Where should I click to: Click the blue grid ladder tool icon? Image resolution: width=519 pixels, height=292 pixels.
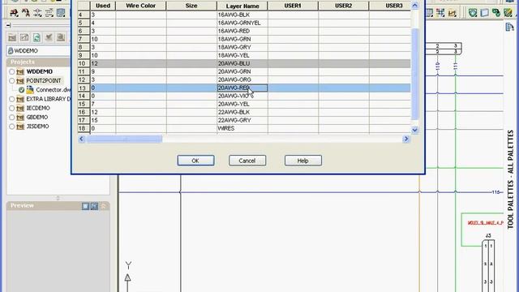61,13
